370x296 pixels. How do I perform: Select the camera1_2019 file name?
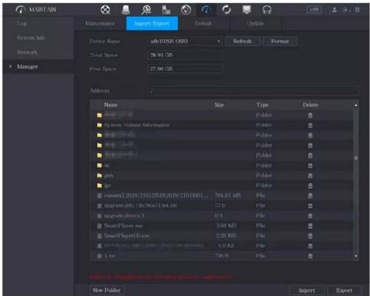click(156, 195)
